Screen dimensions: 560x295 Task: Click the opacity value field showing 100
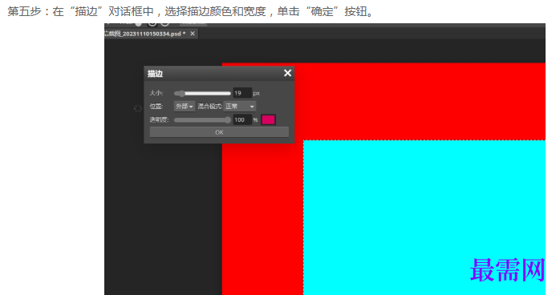(x=242, y=120)
